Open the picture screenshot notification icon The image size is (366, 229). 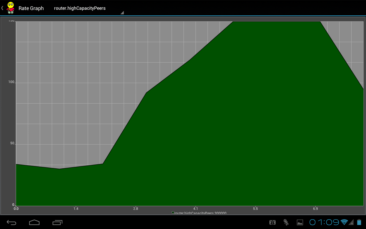[x=300, y=222]
